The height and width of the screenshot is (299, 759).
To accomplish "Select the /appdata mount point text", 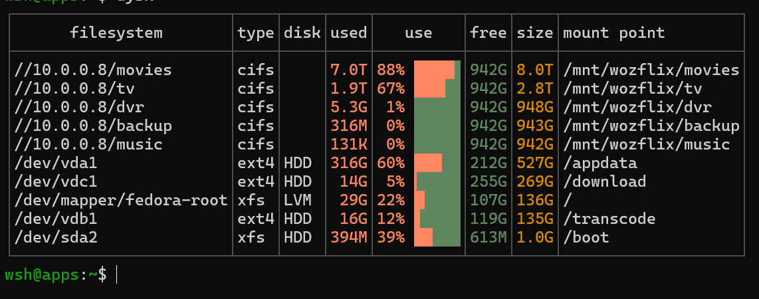I will pyautogui.click(x=600, y=163).
